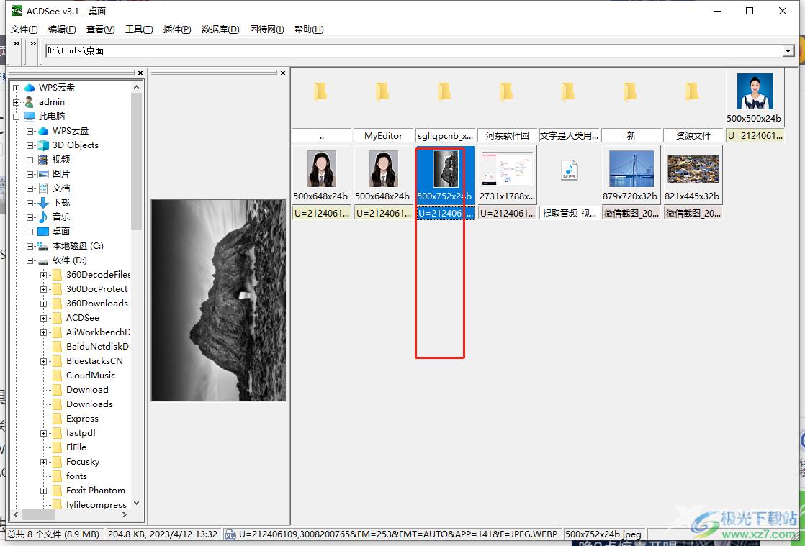The image size is (805, 546).
Task: Select the 音乐 music note icon
Action: point(44,217)
